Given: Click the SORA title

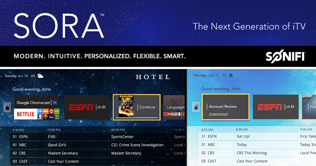Looking at the screenshot, I should tap(59, 26).
